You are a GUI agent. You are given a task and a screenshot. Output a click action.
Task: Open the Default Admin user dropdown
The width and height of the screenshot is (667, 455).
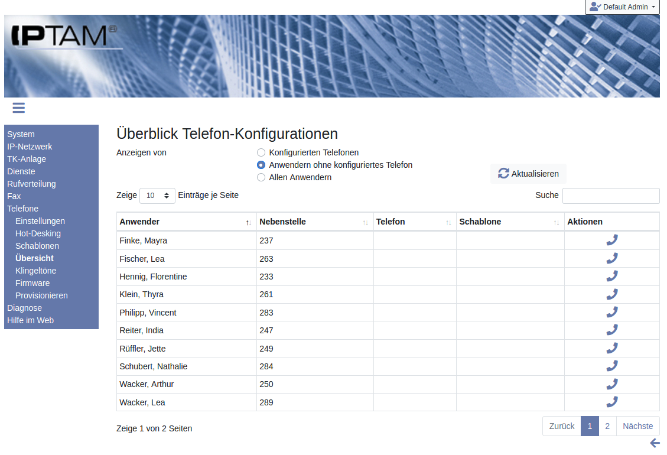click(x=622, y=7)
